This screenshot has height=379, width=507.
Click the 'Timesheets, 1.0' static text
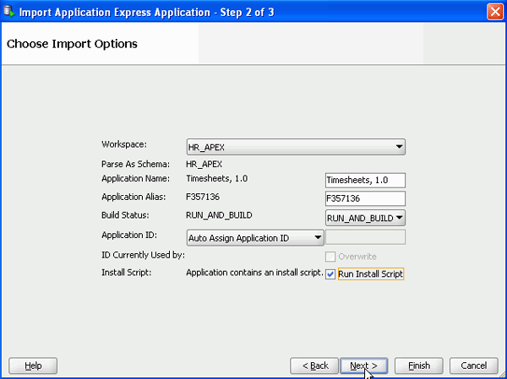[x=217, y=178]
